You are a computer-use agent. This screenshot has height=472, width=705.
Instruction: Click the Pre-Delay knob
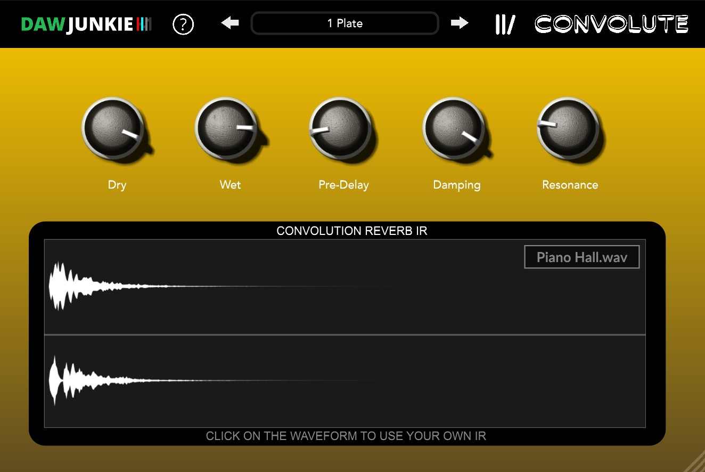pyautogui.click(x=341, y=128)
